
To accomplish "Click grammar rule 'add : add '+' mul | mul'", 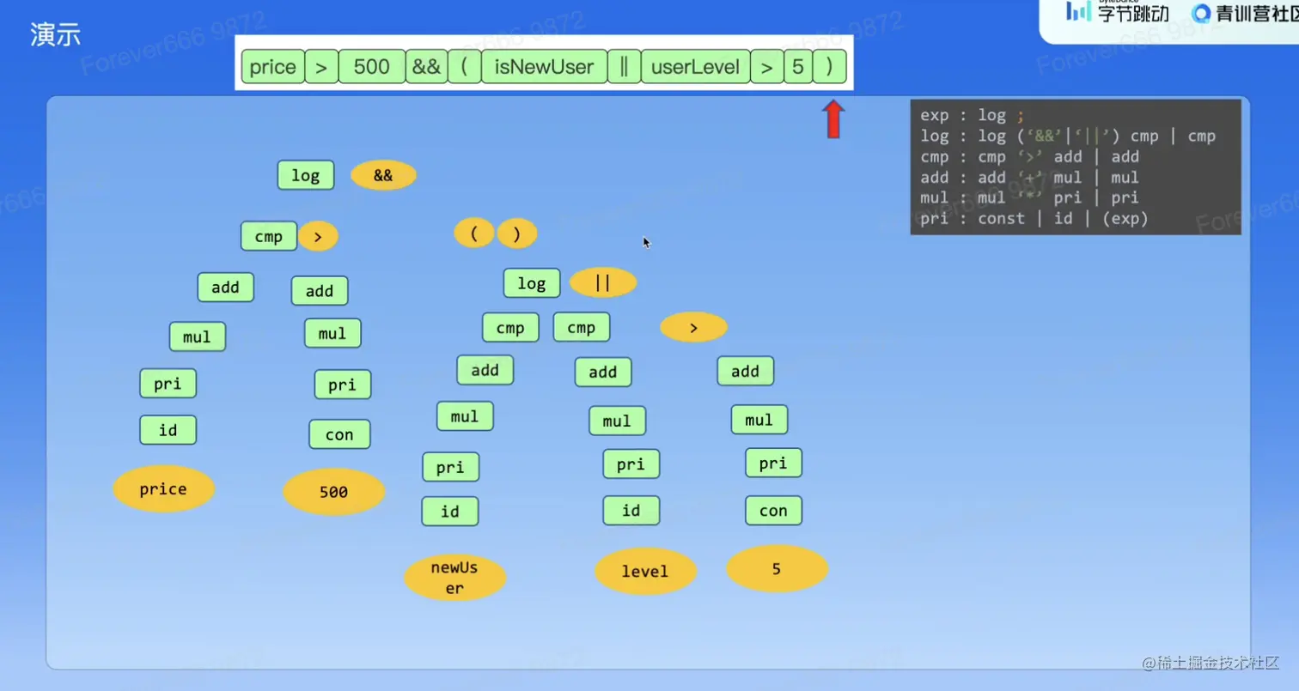I will point(1029,177).
